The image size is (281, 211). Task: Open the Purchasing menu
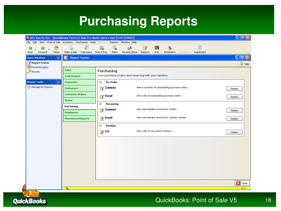tap(82, 42)
